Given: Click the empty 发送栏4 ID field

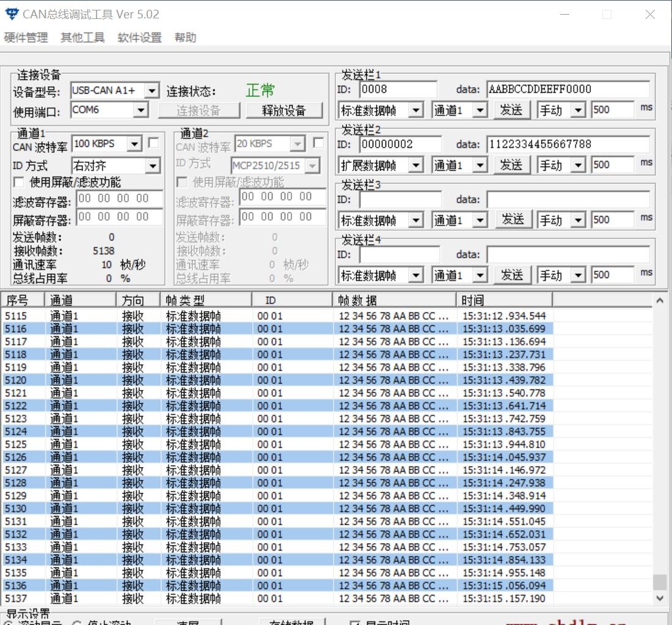Looking at the screenshot, I should (x=400, y=255).
